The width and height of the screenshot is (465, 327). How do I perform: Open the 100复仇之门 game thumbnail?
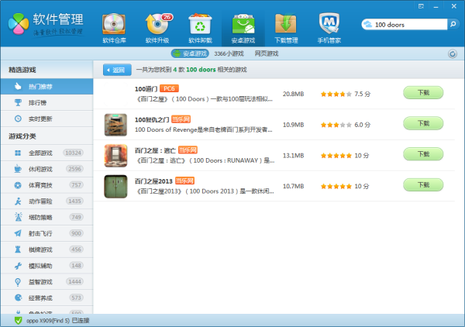coord(115,125)
